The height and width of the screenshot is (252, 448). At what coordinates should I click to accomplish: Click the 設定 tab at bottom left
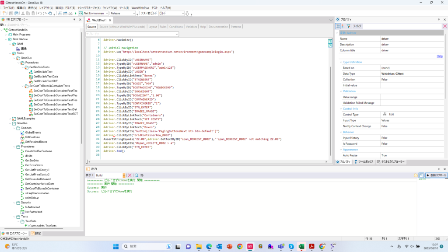click(36, 234)
